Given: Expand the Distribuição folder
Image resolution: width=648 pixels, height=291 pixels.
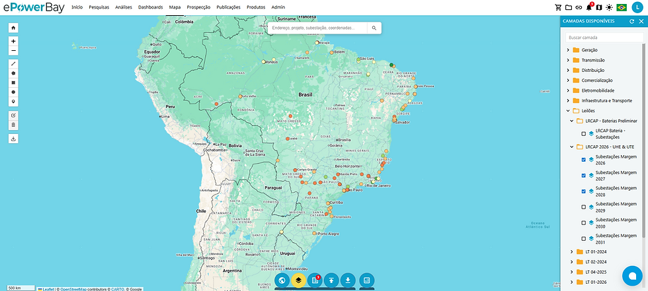Looking at the screenshot, I should pos(568,70).
